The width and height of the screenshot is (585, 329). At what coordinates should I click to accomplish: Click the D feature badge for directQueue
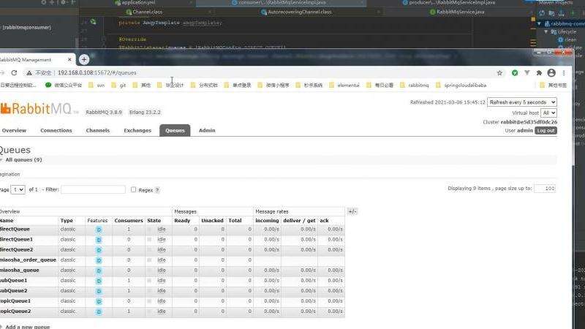(x=99, y=230)
